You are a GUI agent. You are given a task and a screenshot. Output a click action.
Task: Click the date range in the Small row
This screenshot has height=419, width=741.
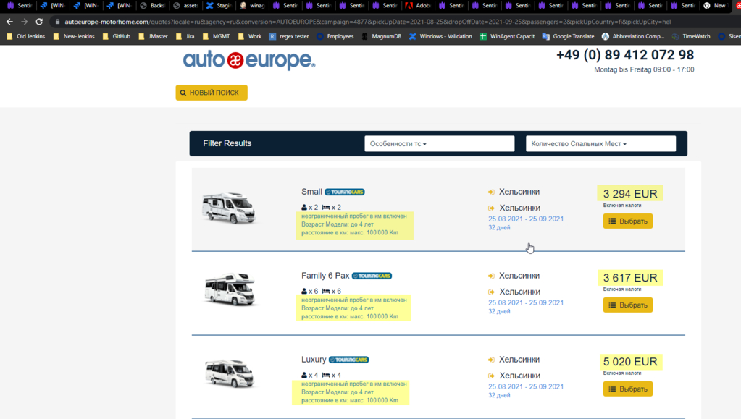click(525, 219)
